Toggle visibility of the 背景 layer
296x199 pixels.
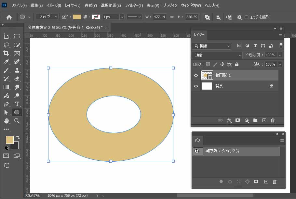click(x=196, y=86)
